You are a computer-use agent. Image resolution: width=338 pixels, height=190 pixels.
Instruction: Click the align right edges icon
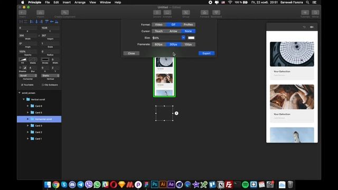click(x=41, y=22)
